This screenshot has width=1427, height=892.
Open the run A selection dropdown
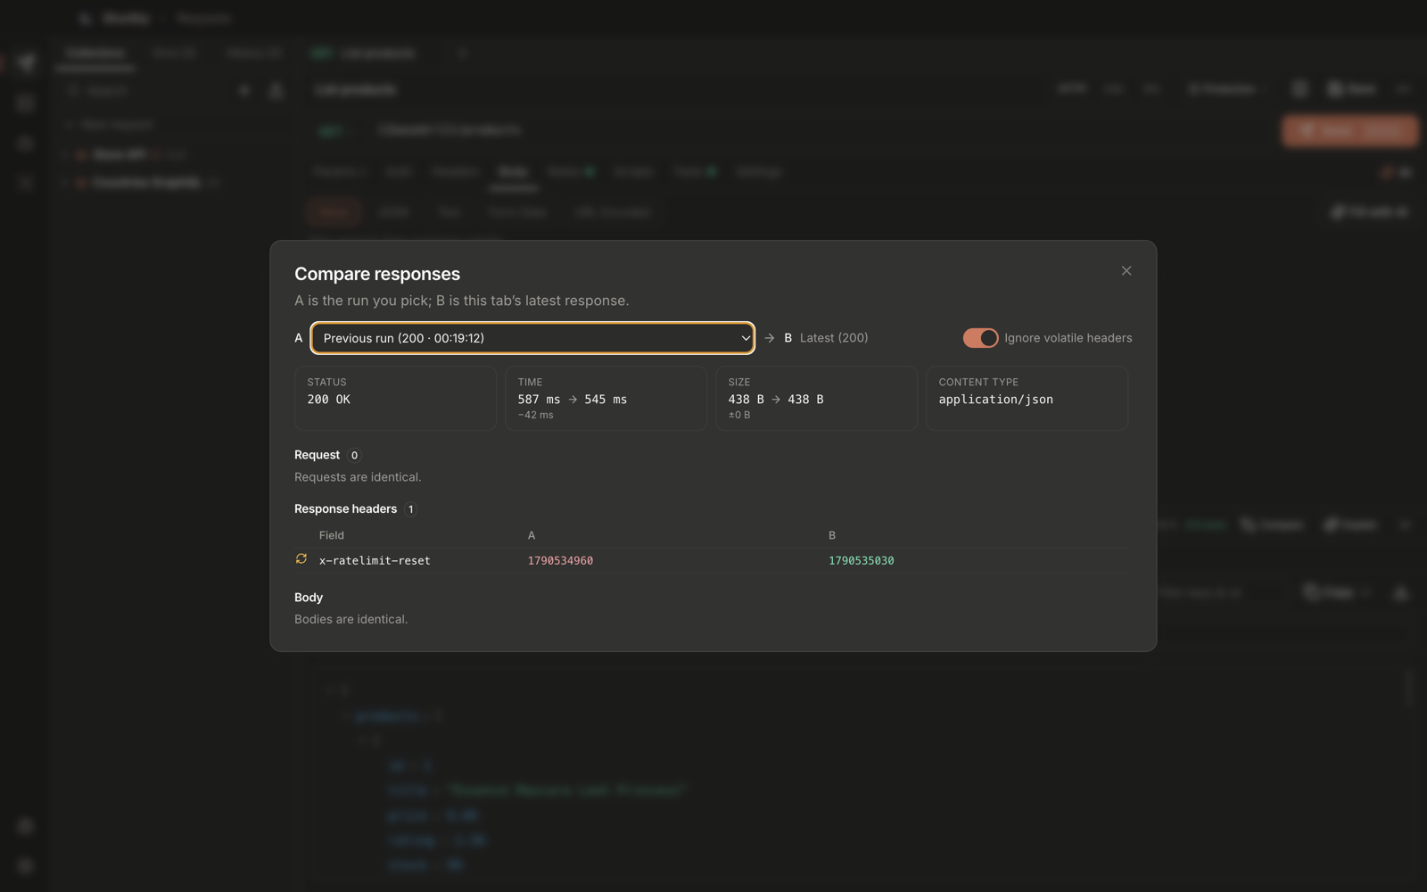(x=532, y=338)
